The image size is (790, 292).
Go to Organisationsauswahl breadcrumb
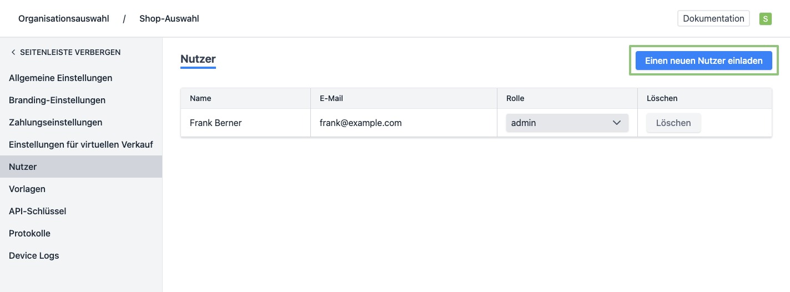[62, 18]
